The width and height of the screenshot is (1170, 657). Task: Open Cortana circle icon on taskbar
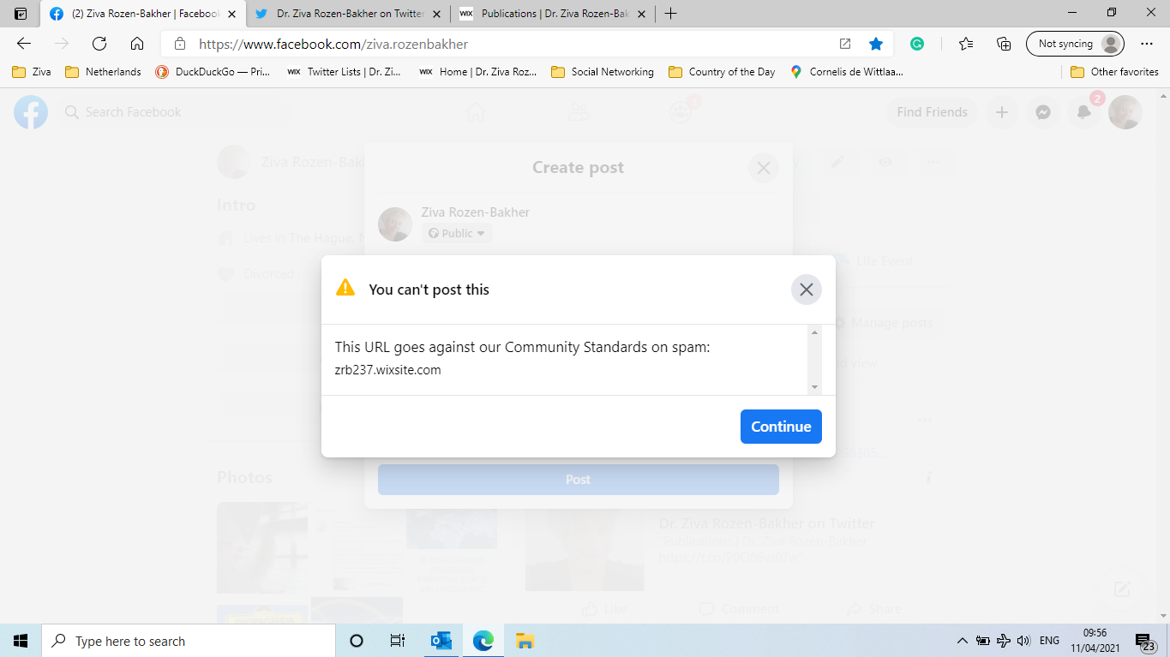(x=357, y=641)
